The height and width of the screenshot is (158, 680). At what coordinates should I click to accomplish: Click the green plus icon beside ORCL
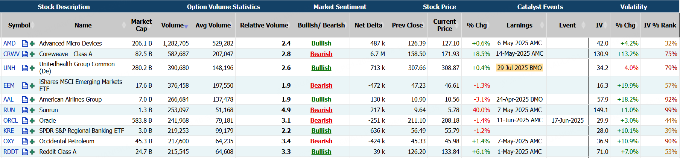(x=32, y=121)
